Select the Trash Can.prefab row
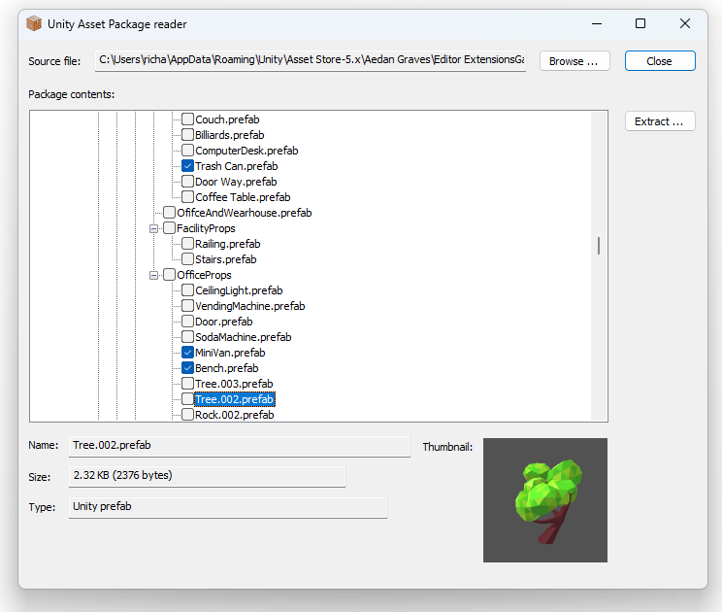 (236, 166)
